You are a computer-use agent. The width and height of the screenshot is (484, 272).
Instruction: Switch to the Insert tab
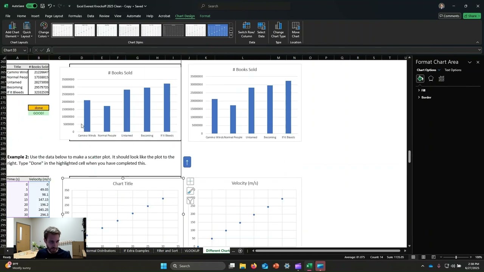tap(35, 16)
